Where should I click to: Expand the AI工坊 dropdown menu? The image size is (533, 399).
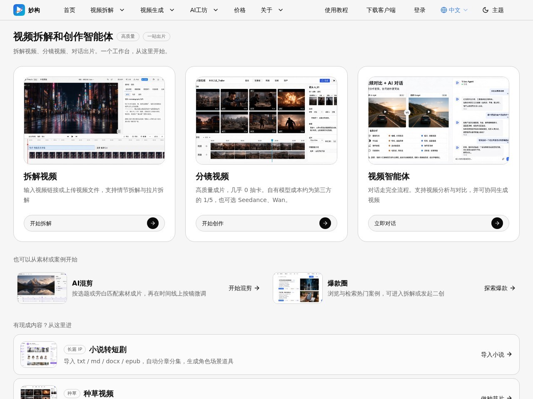[x=204, y=10]
